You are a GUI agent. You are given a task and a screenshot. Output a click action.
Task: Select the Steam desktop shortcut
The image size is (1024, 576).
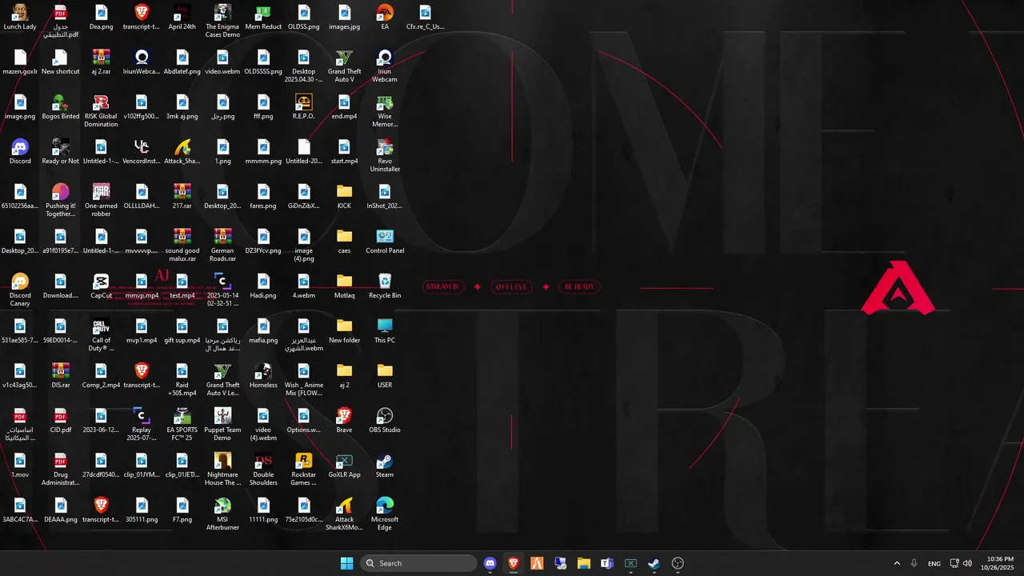[x=385, y=466]
